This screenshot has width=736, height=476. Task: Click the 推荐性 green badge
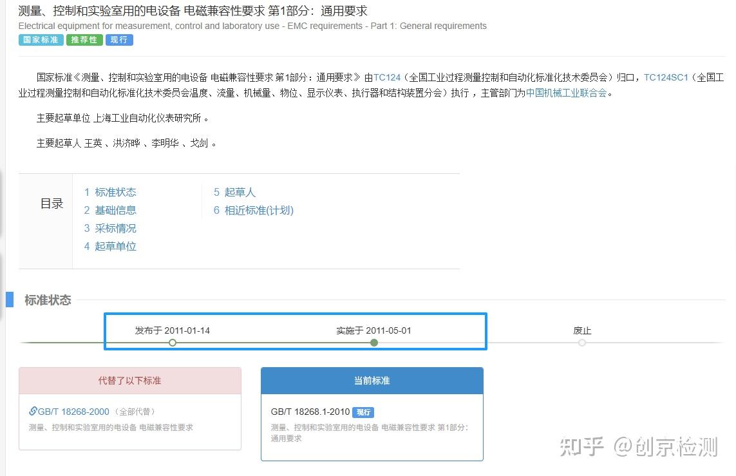point(84,39)
